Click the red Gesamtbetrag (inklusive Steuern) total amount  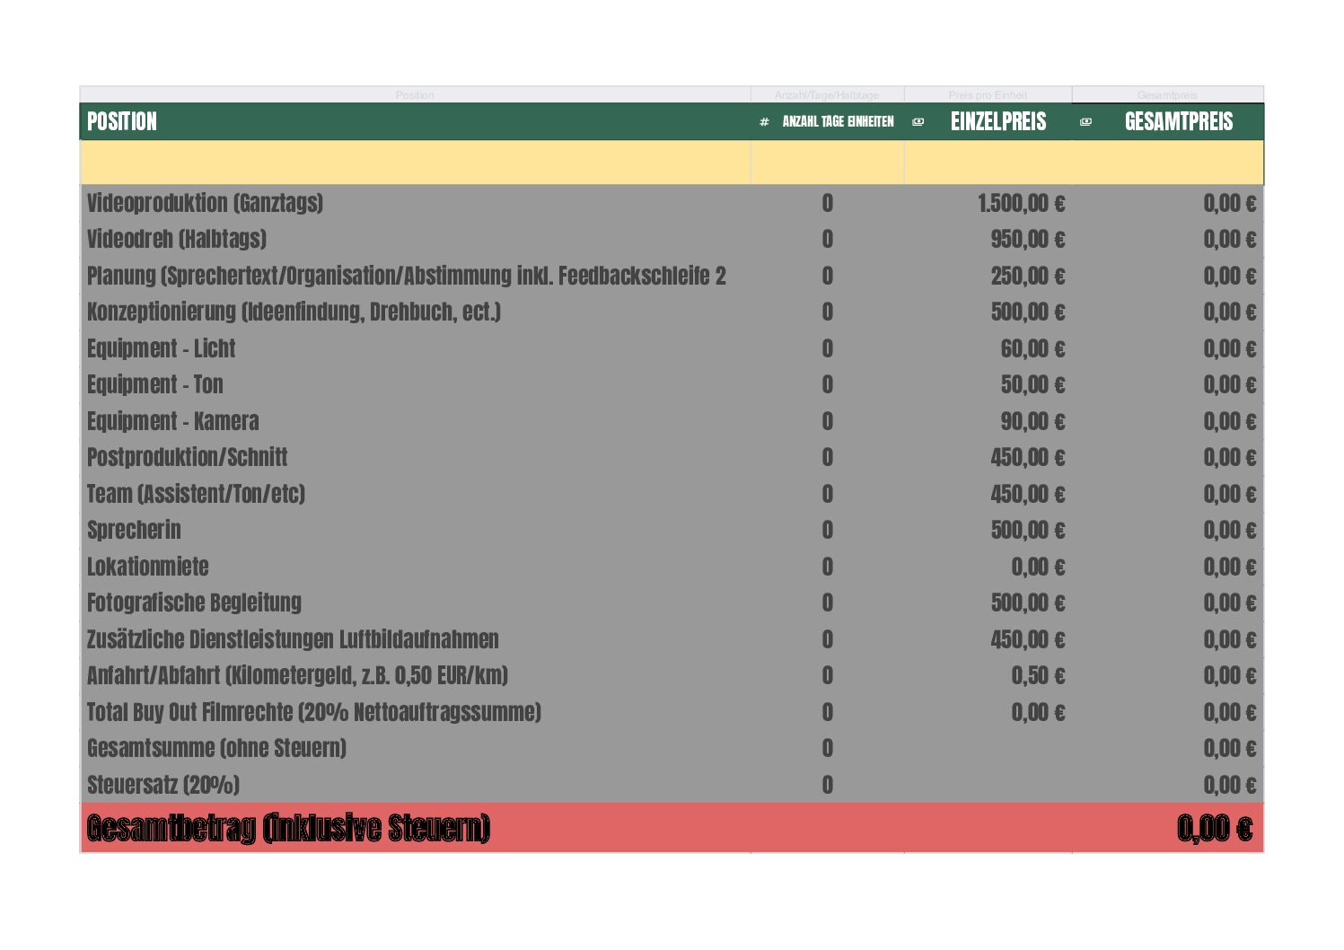[1214, 828]
